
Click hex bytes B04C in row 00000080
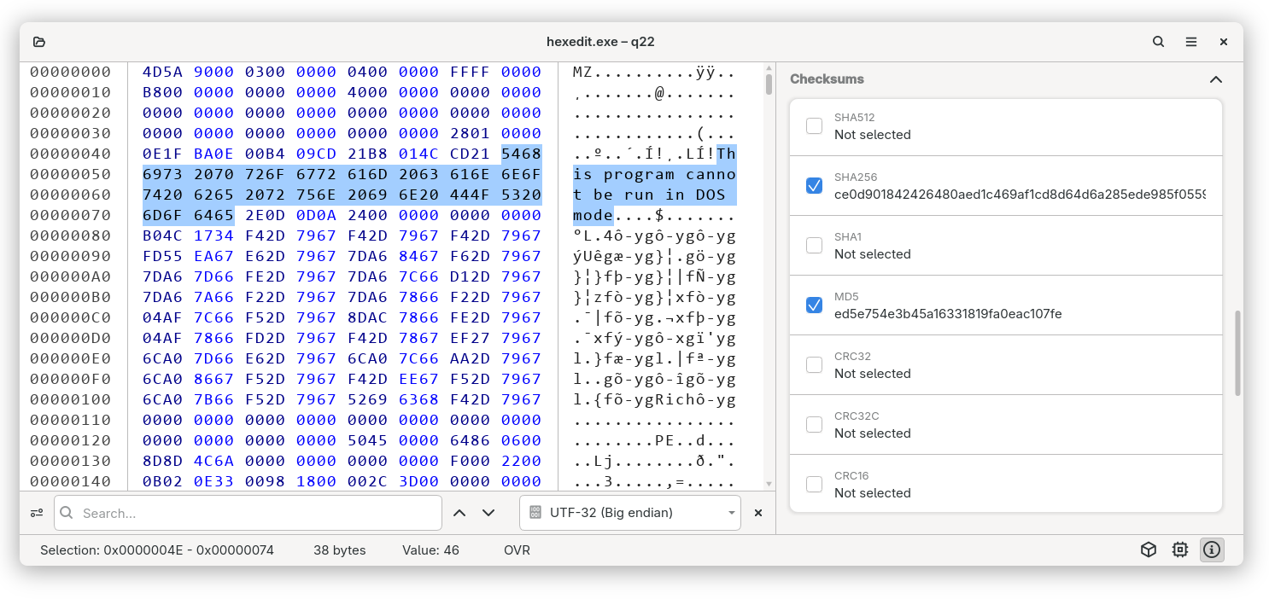coord(162,236)
